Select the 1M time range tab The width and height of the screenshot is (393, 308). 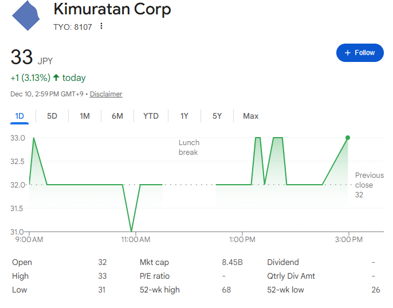[x=85, y=116]
